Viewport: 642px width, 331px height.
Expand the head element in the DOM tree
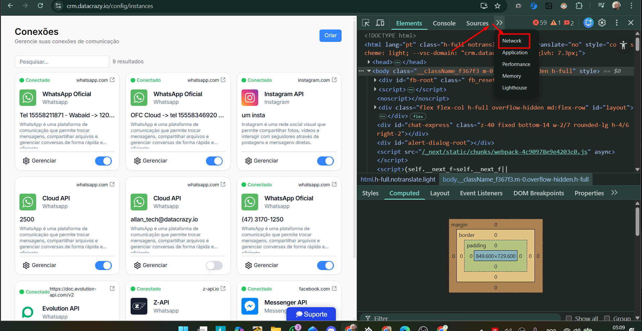369,62
